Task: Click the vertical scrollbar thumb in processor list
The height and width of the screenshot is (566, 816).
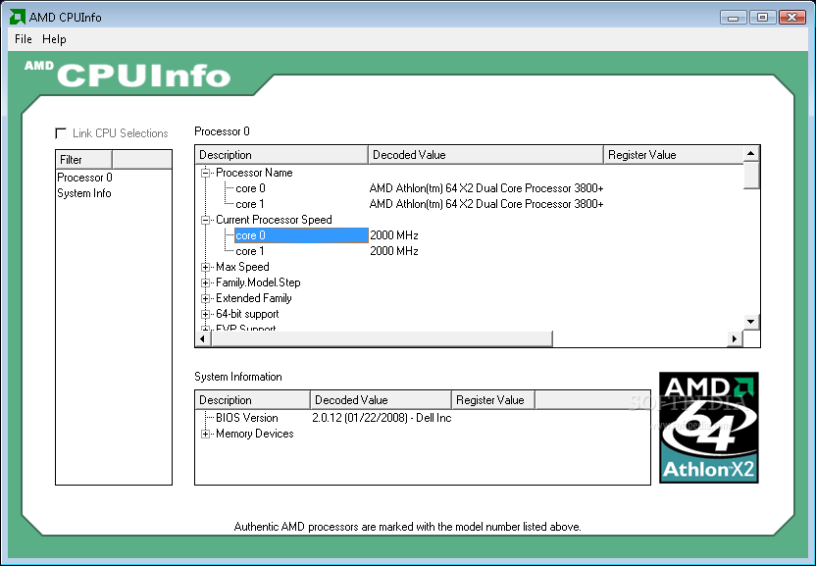Action: [751, 175]
